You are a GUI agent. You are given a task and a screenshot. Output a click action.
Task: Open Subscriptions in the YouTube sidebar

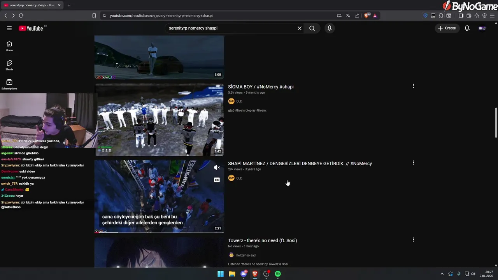9,84
